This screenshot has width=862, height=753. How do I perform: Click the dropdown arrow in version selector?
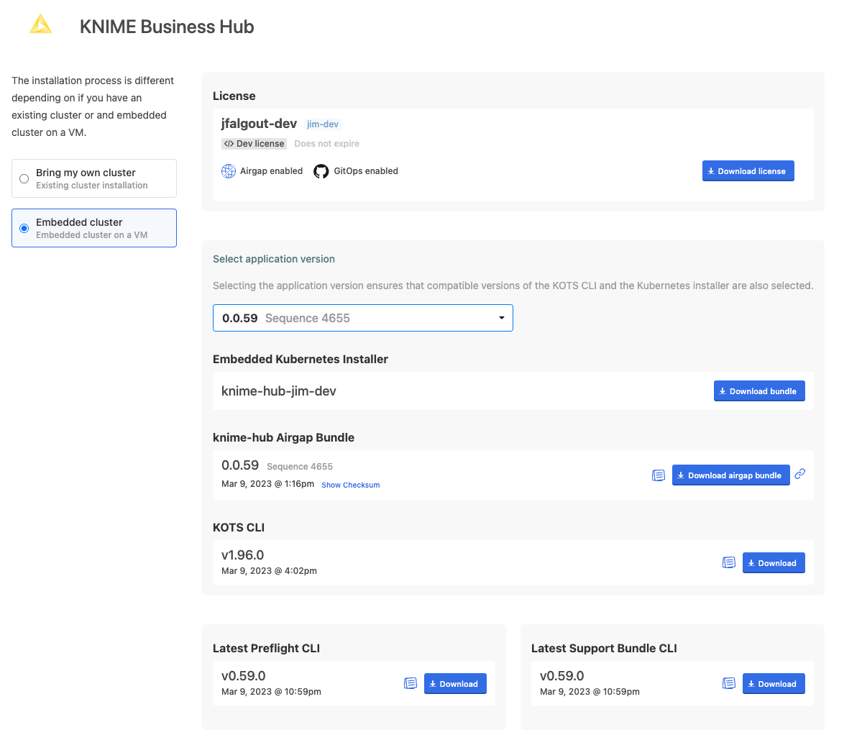point(501,318)
